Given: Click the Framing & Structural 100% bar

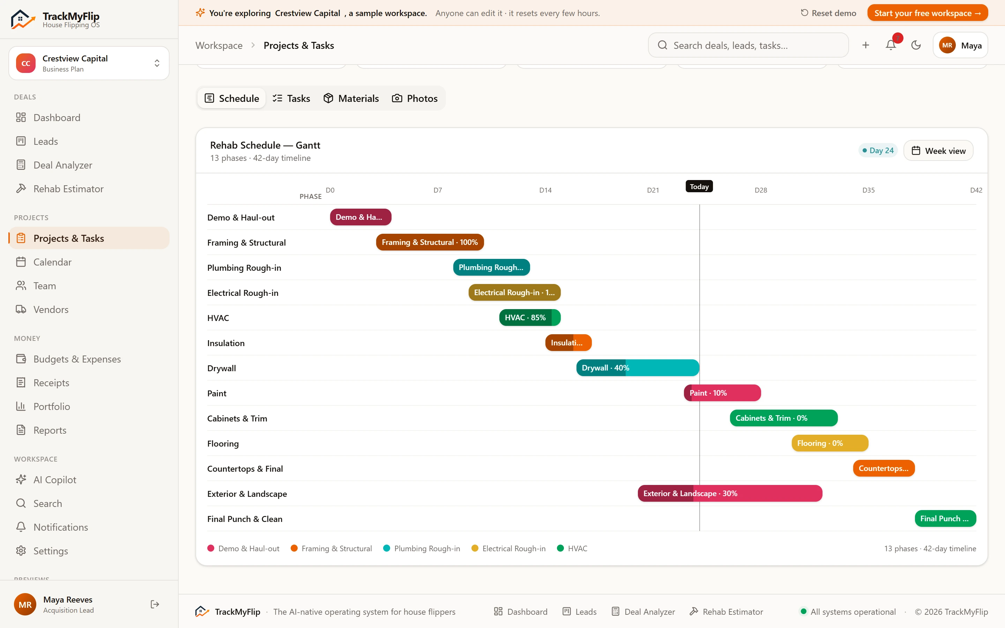Looking at the screenshot, I should click(x=430, y=242).
